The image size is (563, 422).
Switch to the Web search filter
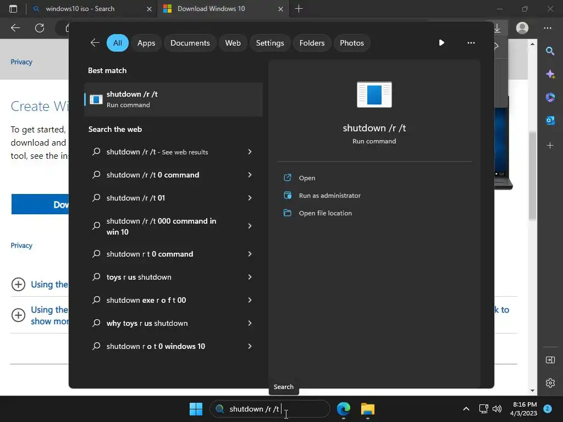point(233,43)
